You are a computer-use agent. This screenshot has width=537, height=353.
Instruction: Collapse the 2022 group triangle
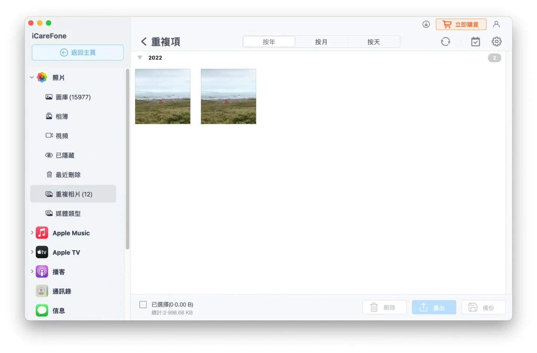pyautogui.click(x=140, y=58)
